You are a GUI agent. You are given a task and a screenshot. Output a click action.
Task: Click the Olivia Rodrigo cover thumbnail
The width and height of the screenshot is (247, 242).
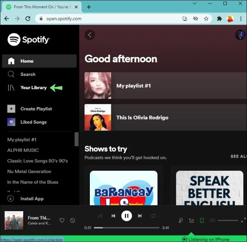(98, 117)
